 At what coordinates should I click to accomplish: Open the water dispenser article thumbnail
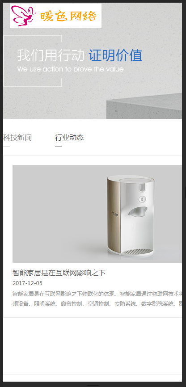point(97,214)
